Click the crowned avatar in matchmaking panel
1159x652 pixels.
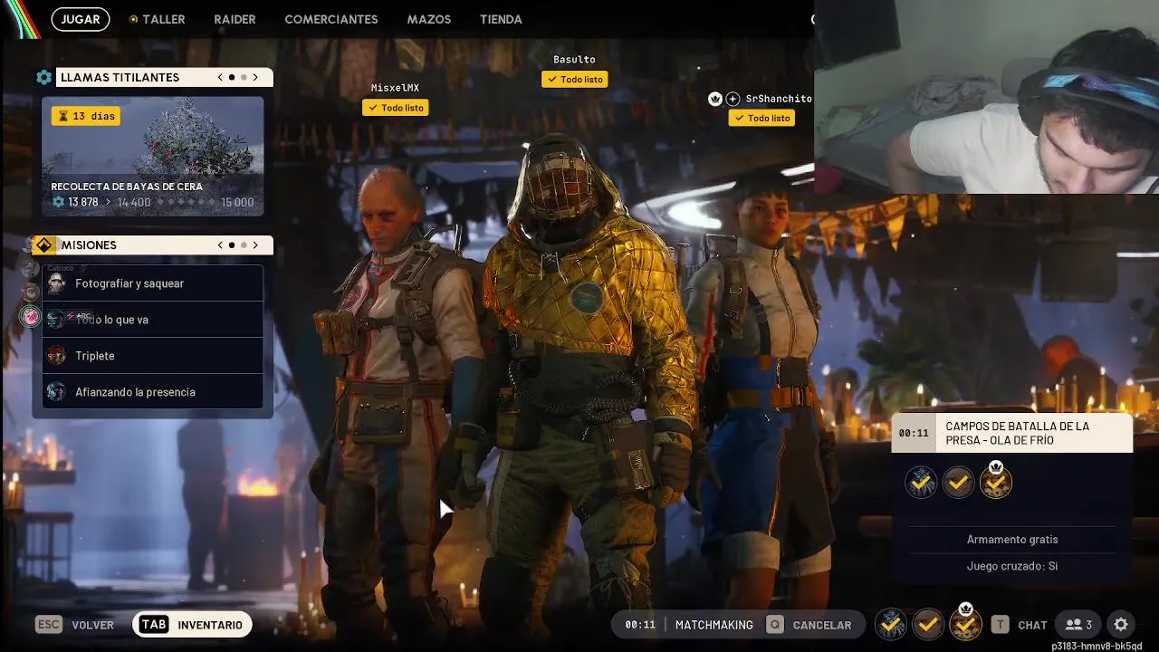[996, 481]
